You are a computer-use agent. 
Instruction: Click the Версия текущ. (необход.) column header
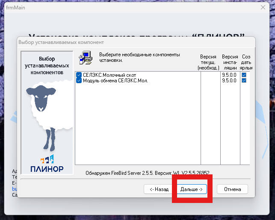click(x=208, y=62)
